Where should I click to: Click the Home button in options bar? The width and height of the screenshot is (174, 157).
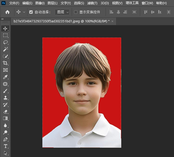pos(7,12)
